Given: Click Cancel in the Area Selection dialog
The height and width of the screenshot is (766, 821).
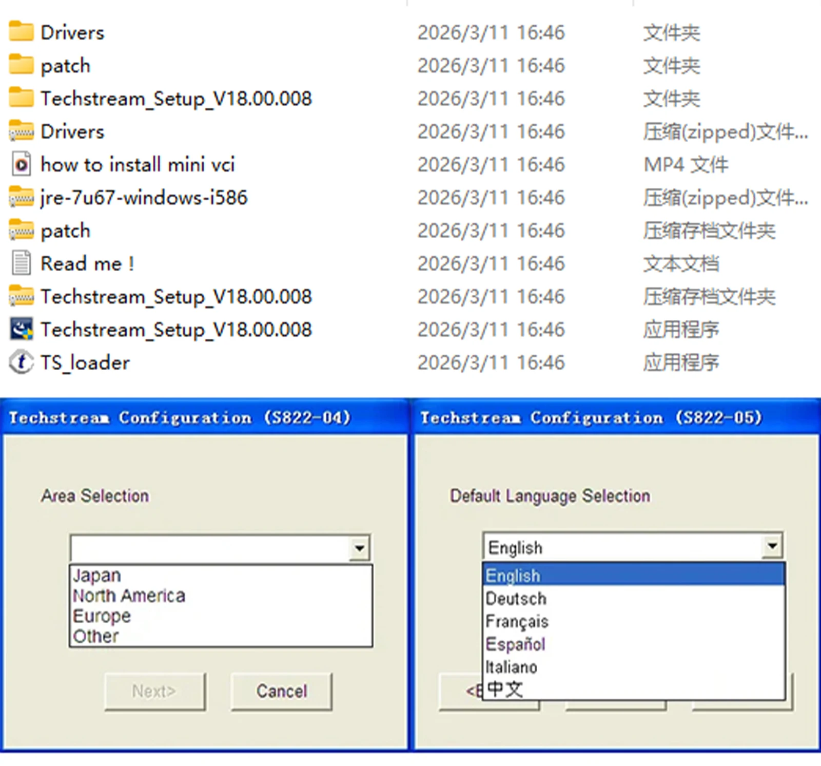Looking at the screenshot, I should click(x=282, y=692).
